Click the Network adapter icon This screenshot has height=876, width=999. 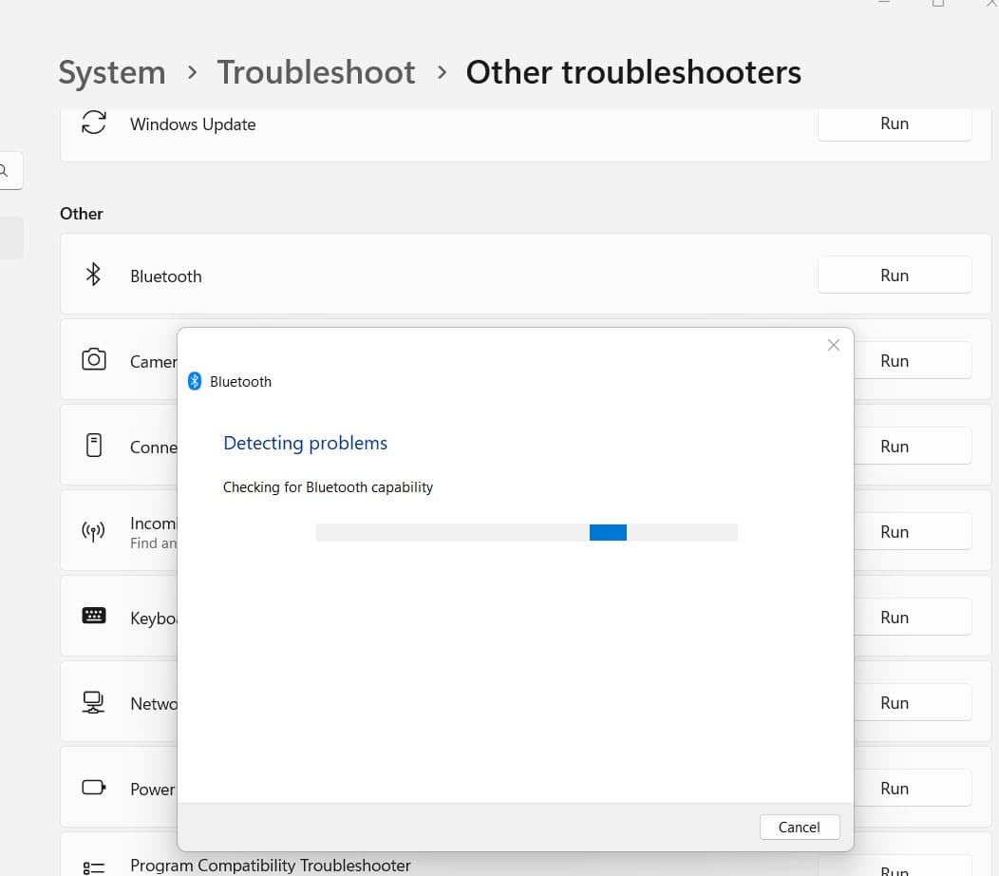[94, 702]
